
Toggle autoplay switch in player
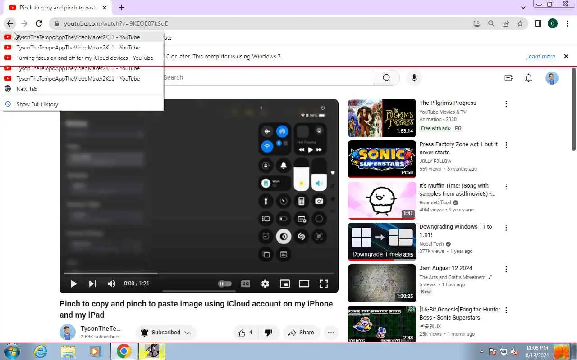[224, 283]
